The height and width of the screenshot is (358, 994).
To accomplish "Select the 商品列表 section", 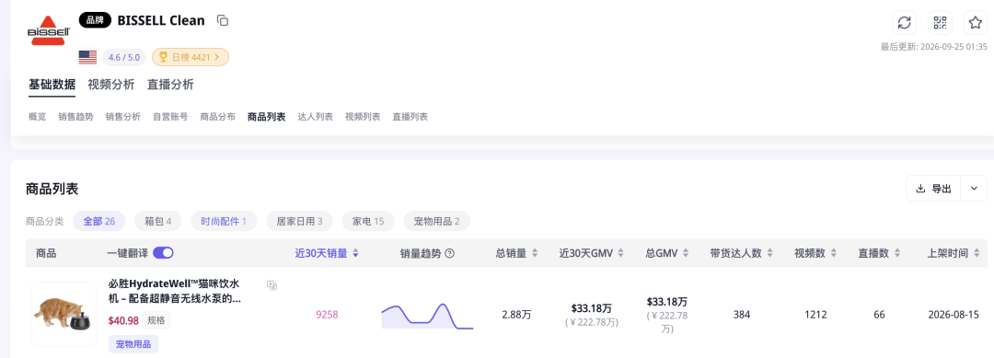I will (266, 117).
